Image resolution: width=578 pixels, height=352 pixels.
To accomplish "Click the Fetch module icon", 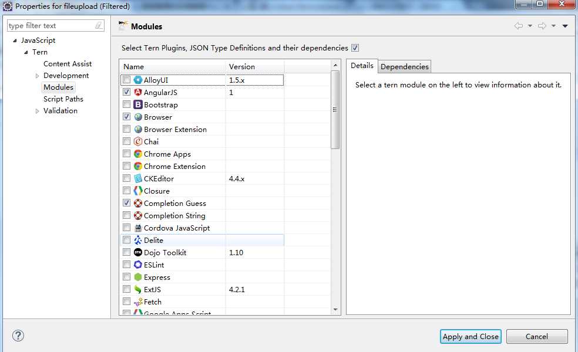I will pos(138,302).
